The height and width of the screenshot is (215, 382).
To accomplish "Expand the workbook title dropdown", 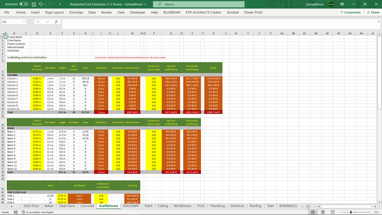I will [145, 4].
